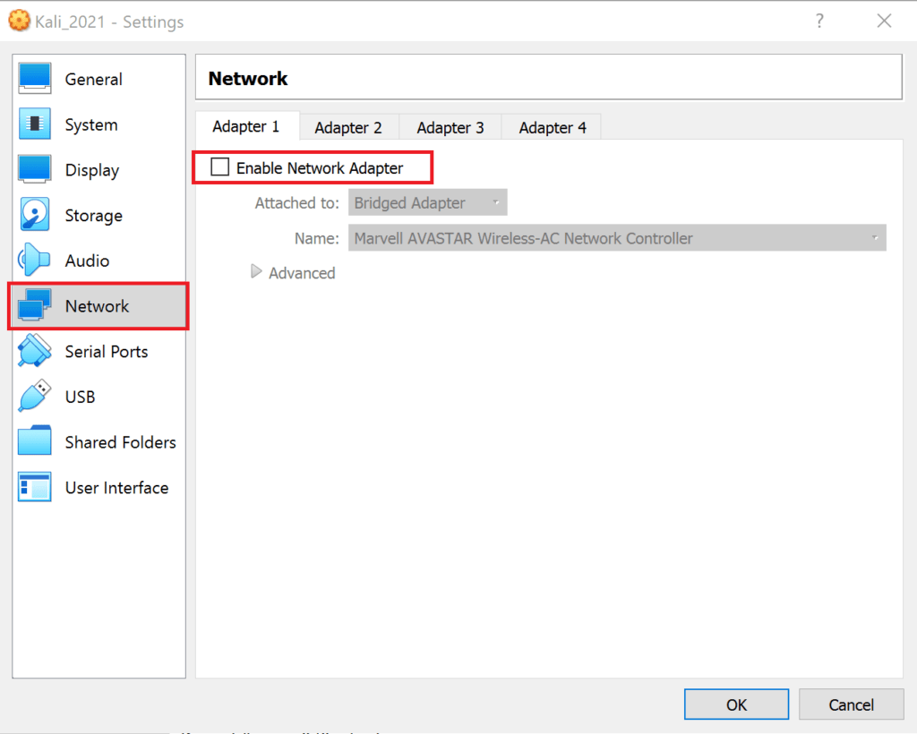Click the Display screen icon
917x734 pixels.
[35, 169]
